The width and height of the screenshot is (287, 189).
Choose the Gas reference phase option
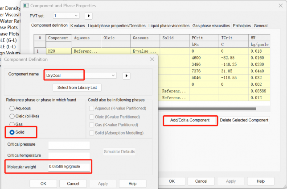coord(12,124)
